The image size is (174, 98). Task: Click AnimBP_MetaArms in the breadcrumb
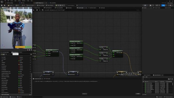click(50, 10)
